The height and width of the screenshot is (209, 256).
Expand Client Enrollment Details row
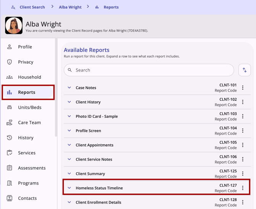[x=69, y=202]
